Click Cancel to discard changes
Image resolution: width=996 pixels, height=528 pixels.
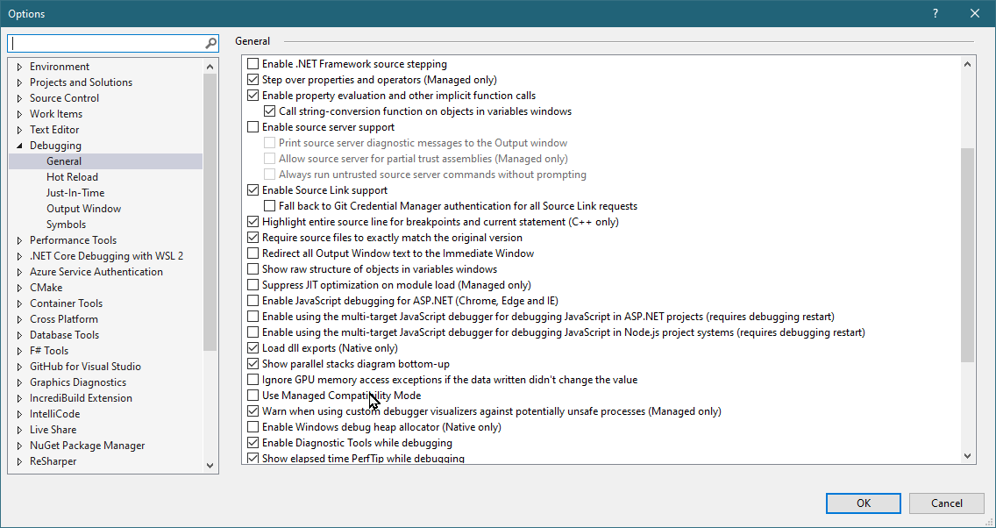pos(946,503)
